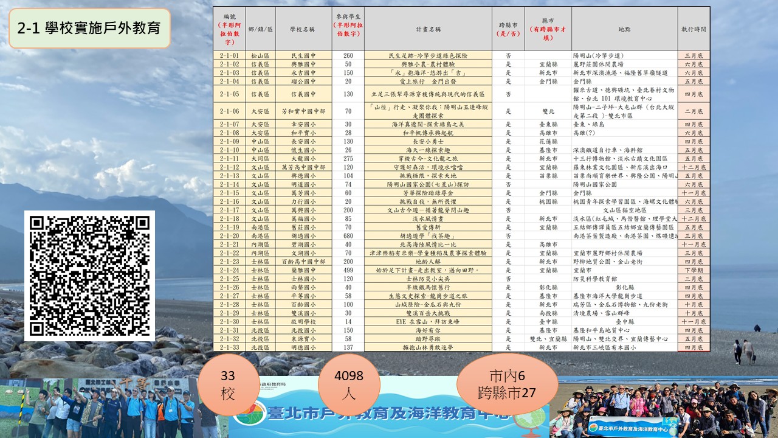Select the school cell '芳和實中國中部'
This screenshot has width=778, height=438.
[x=303, y=111]
